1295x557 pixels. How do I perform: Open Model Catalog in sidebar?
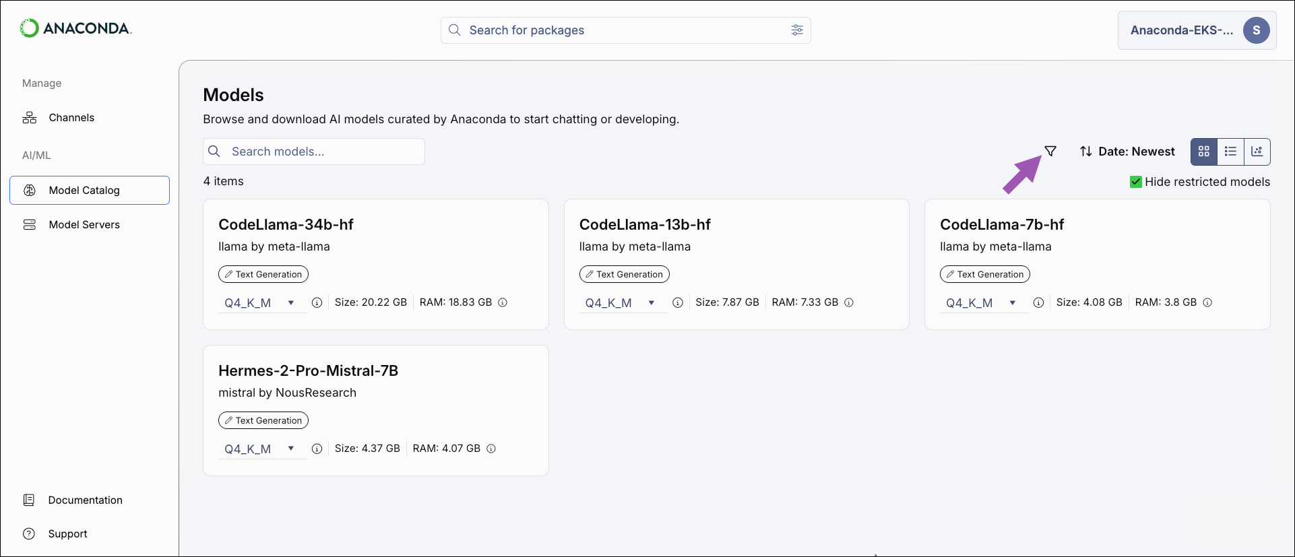click(x=90, y=191)
